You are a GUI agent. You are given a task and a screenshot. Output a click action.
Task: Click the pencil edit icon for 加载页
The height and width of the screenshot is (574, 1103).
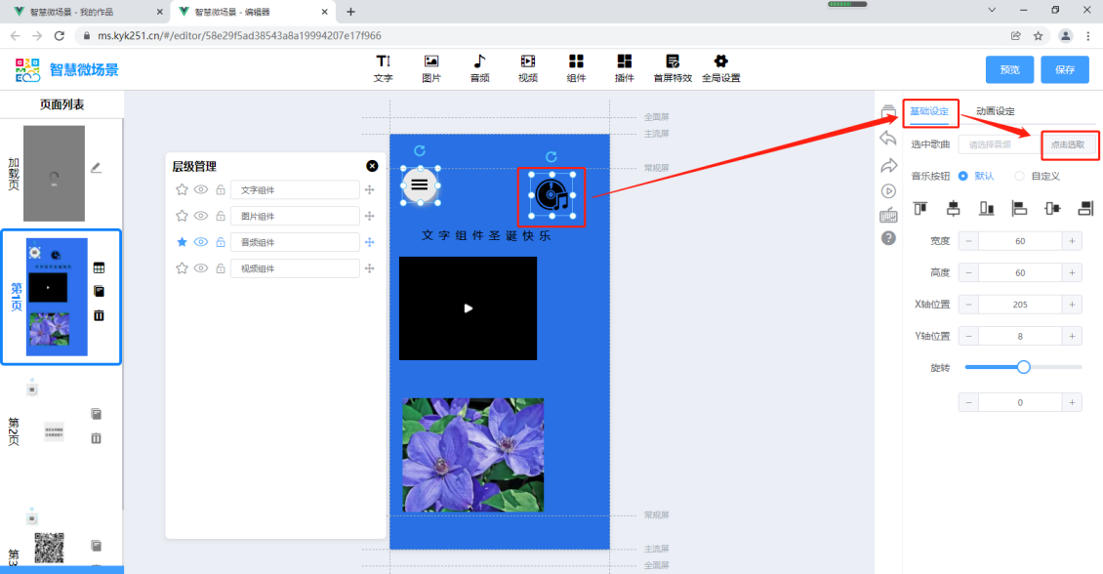(x=96, y=168)
